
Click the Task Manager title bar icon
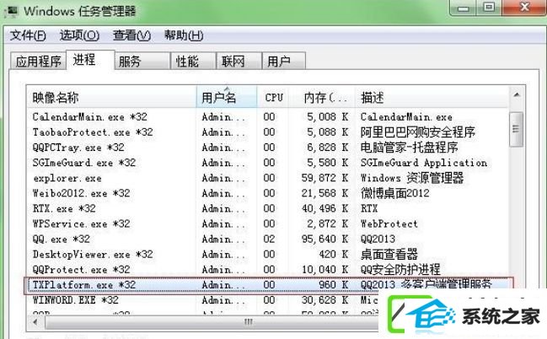pyautogui.click(x=12, y=11)
